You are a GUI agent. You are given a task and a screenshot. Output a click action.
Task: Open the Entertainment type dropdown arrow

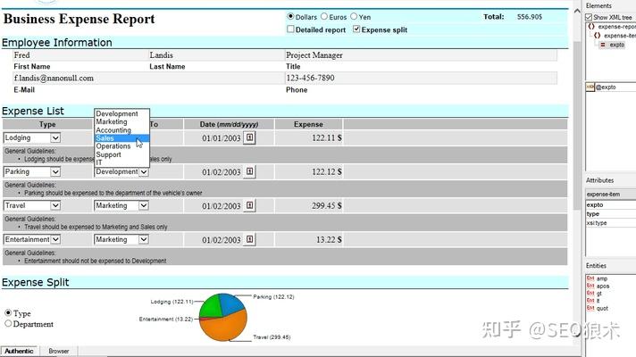[x=55, y=239]
